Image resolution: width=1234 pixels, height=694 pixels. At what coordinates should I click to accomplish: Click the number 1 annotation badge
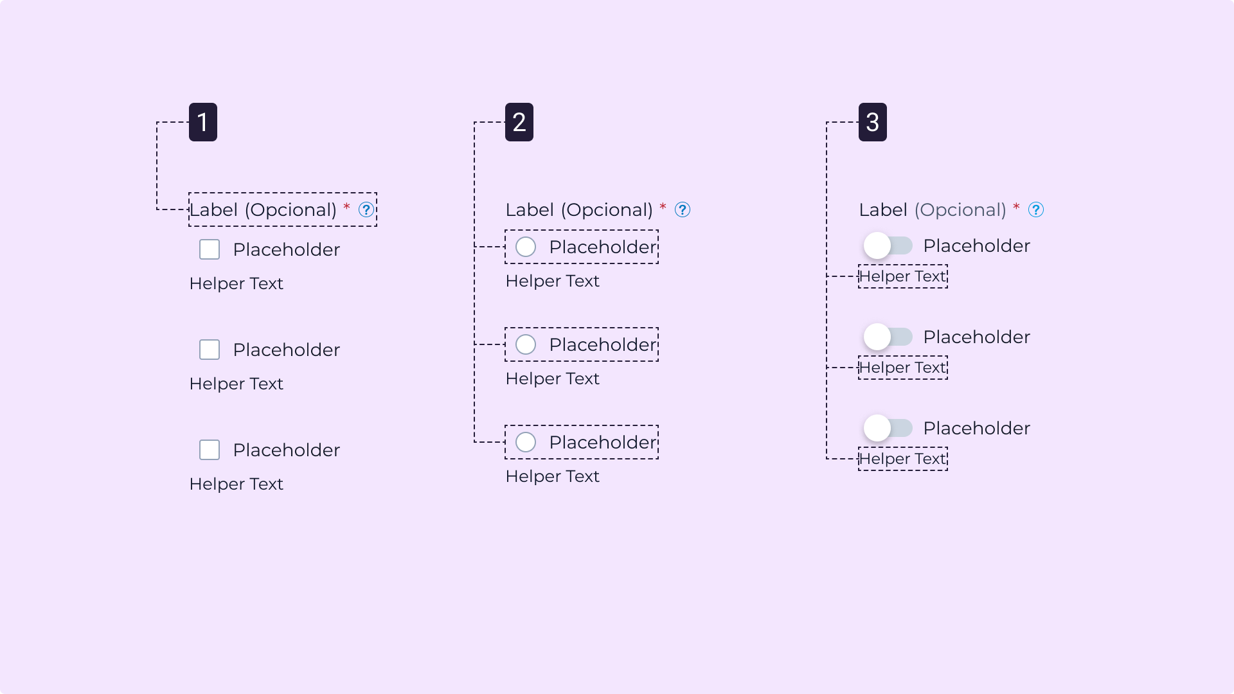203,122
